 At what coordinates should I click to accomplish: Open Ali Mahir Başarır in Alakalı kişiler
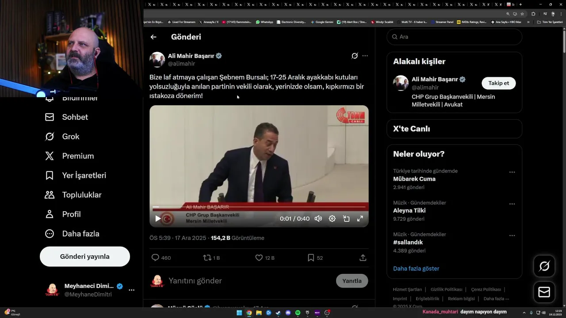(435, 79)
